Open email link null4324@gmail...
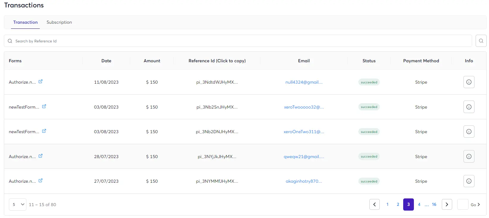Screen dimensions: 489x218 pyautogui.click(x=304, y=82)
